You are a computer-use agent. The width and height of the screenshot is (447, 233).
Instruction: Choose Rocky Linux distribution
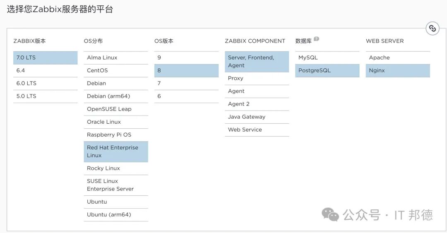pyautogui.click(x=116, y=168)
